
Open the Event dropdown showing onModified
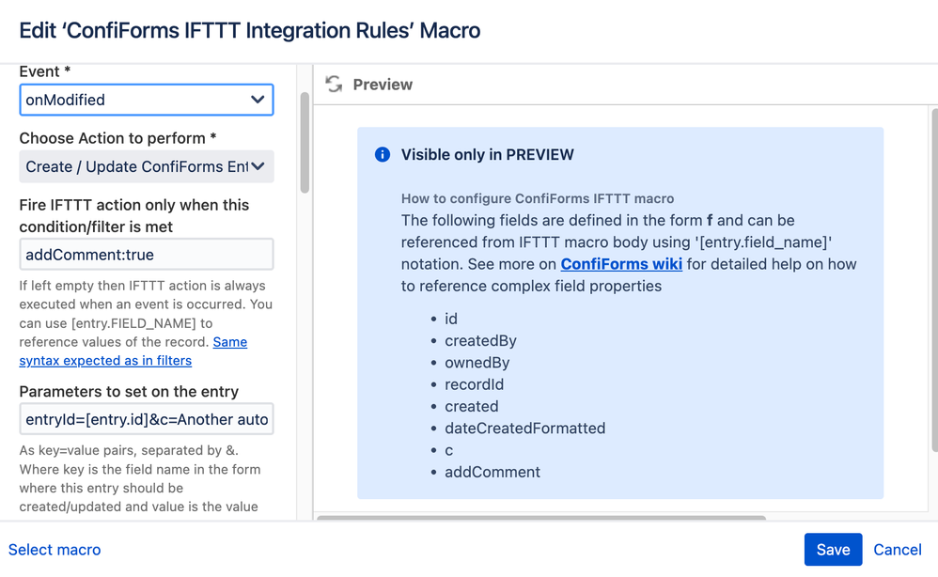[147, 100]
